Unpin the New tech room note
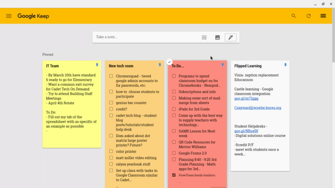The image size is (335, 188). pyautogui.click(x=160, y=65)
